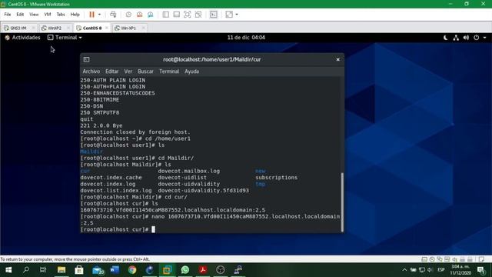Click the 'dovecot.mailbox.log' file name
This screenshot has height=277, width=492.
pyautogui.click(x=188, y=171)
